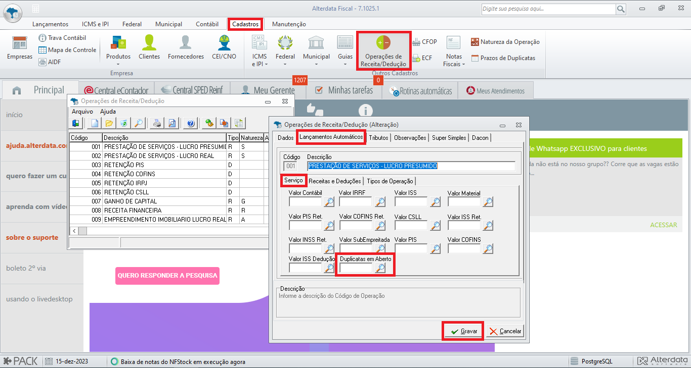Screen dimensions: 691x368
Task: Click the magnifier next to Valor Contábil
Action: pyautogui.click(x=329, y=202)
